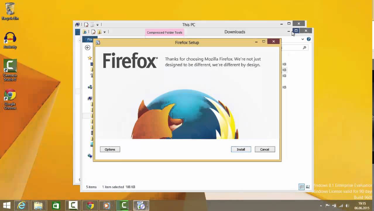This screenshot has height=211, width=374.
Task: Cancel the Firefox Setup dialog
Action: [265, 149]
